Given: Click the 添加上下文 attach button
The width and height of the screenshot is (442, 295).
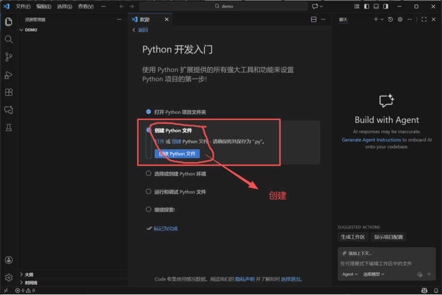Looking at the screenshot, I should click(357, 254).
